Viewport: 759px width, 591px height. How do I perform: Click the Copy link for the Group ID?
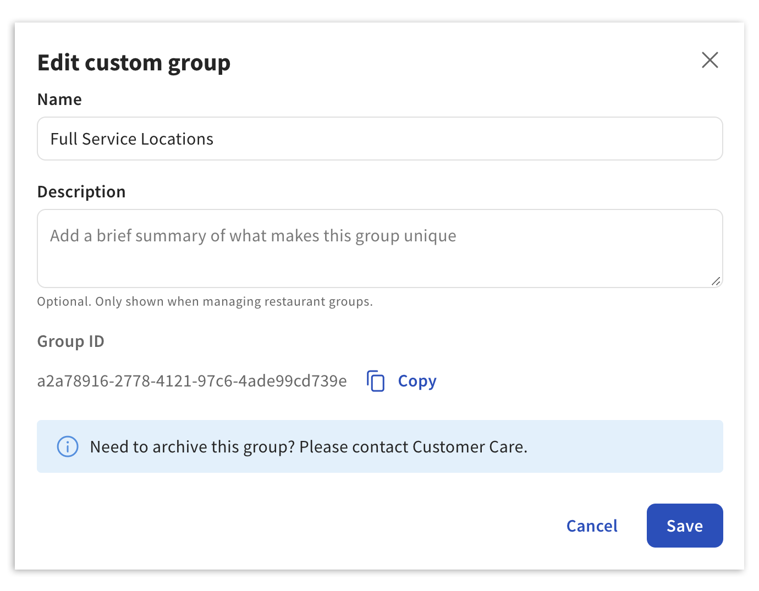(x=416, y=380)
